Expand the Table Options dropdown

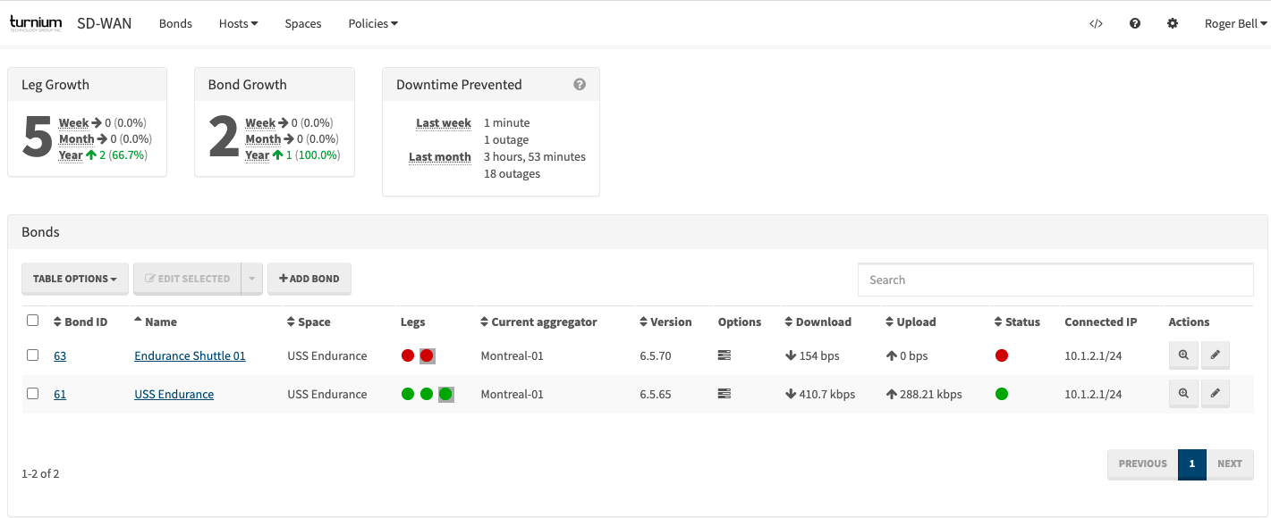[75, 279]
